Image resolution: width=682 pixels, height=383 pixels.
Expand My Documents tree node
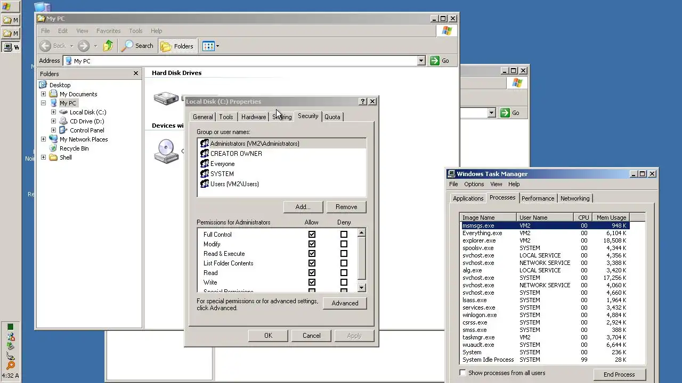44,94
